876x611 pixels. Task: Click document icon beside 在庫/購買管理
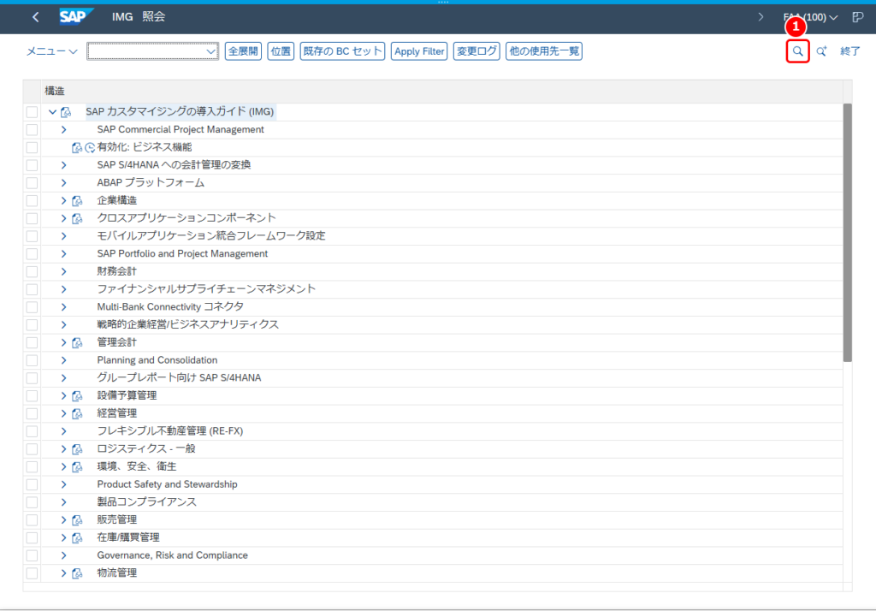(x=77, y=537)
